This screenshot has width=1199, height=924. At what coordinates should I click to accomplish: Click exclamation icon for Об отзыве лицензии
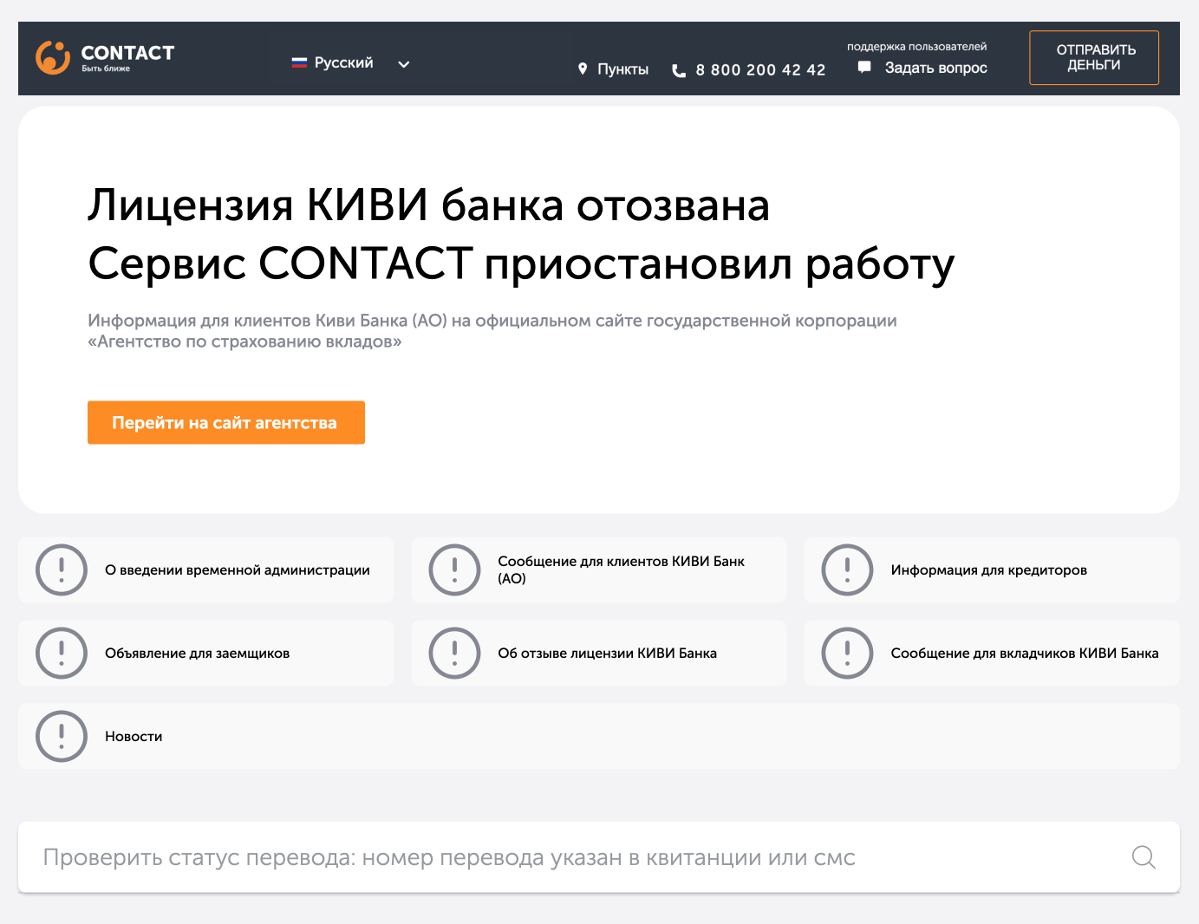click(x=454, y=653)
